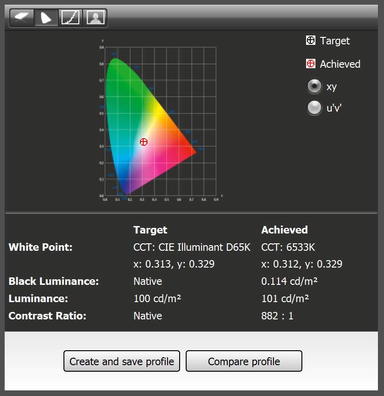Switch to the tone curve view icon

pos(70,18)
